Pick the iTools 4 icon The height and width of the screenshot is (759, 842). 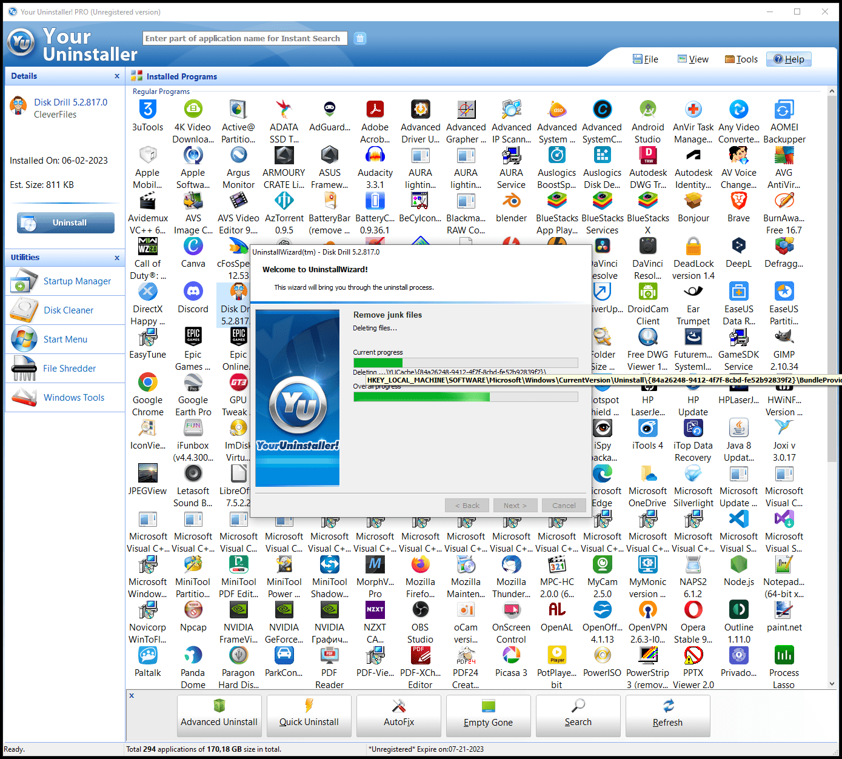point(647,427)
